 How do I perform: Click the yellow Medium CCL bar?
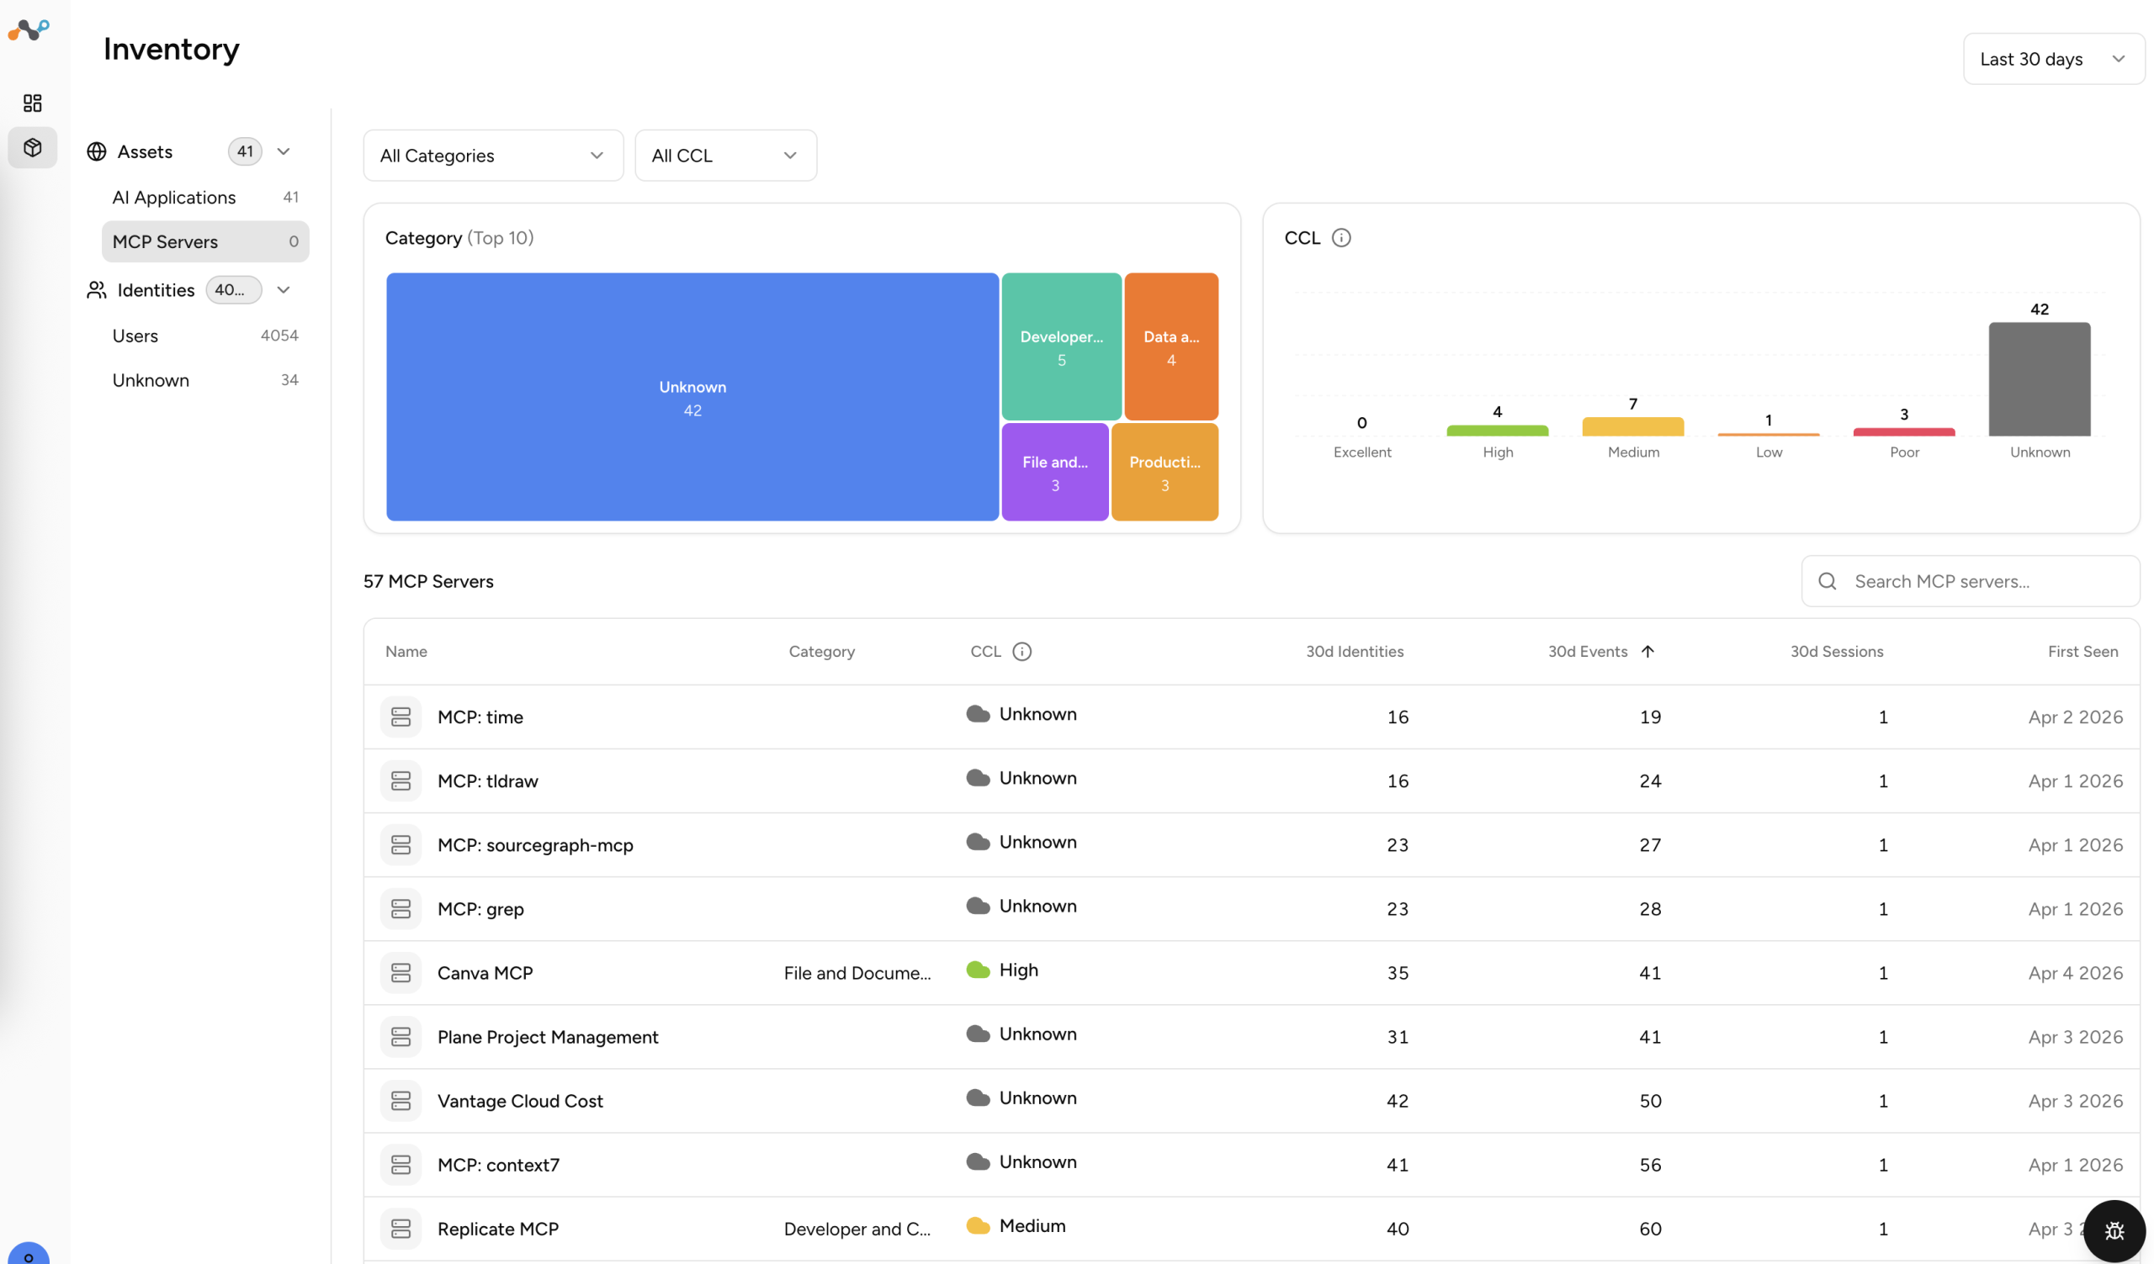1632,427
